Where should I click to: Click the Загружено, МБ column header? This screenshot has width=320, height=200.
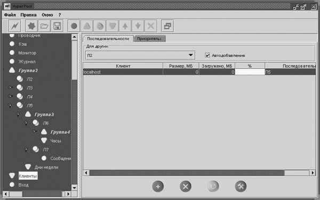click(217, 66)
